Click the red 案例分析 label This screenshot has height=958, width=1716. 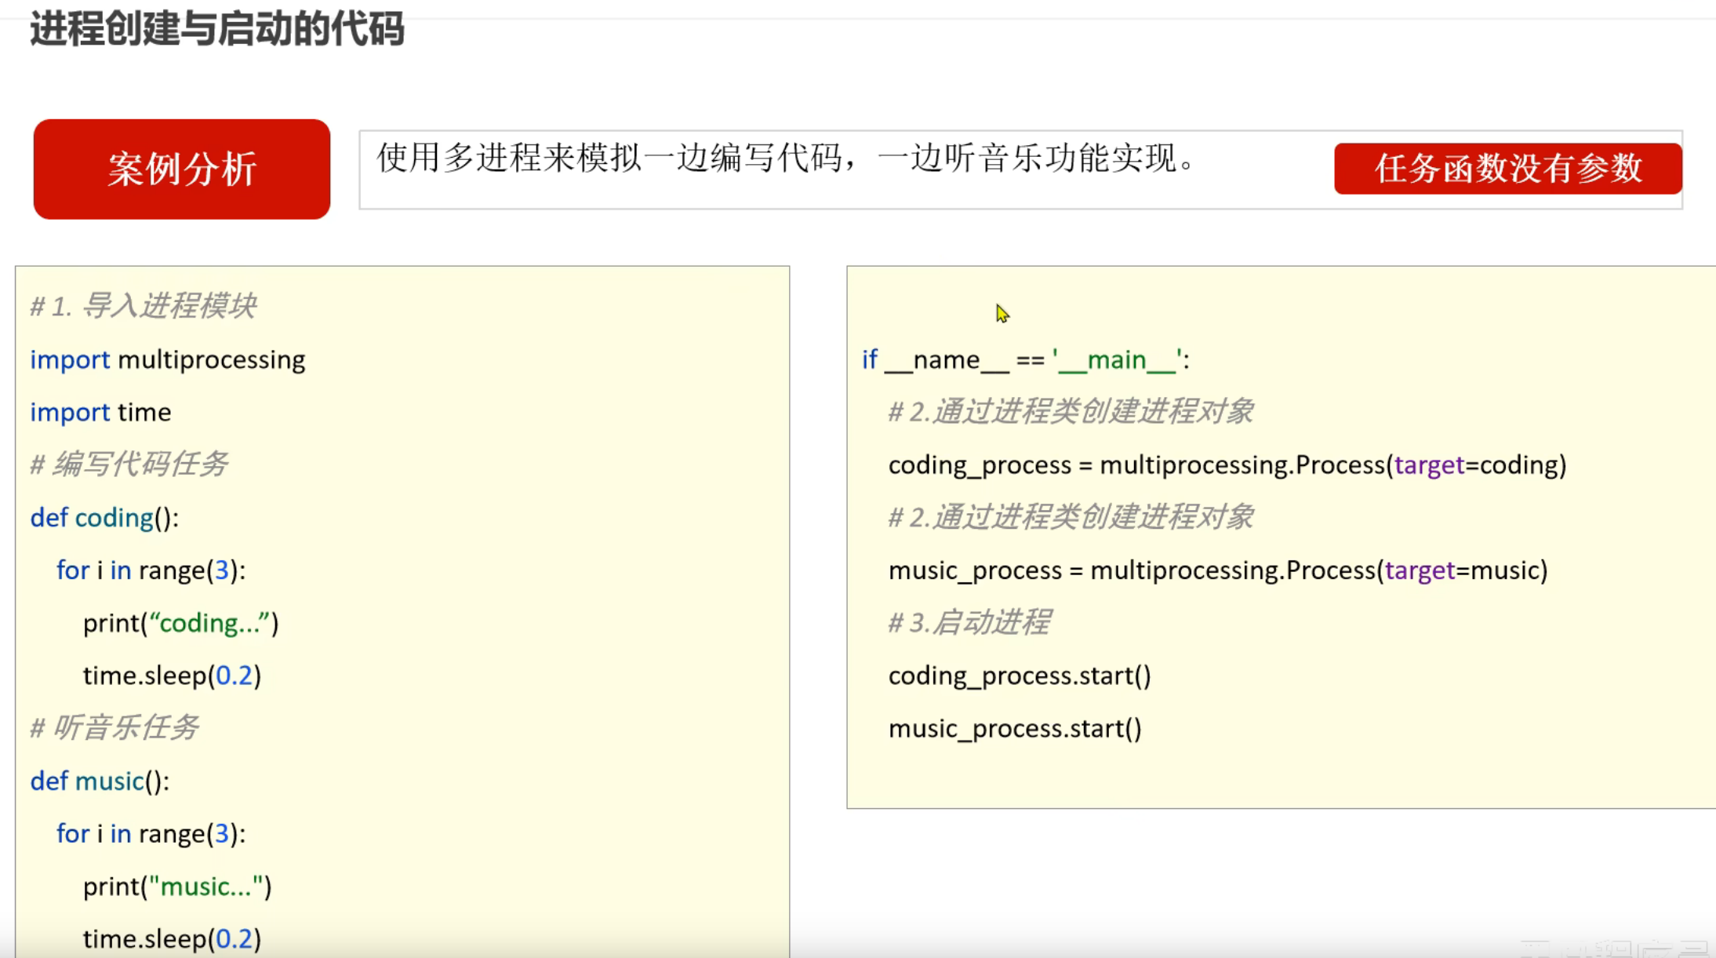coord(181,169)
